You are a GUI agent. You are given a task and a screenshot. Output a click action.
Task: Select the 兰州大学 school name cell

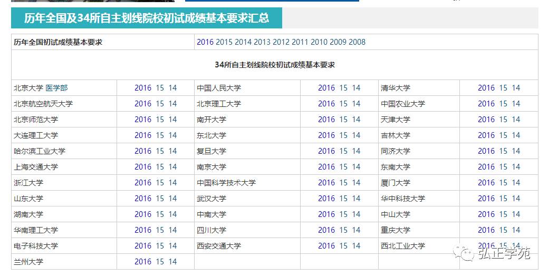[64, 262]
